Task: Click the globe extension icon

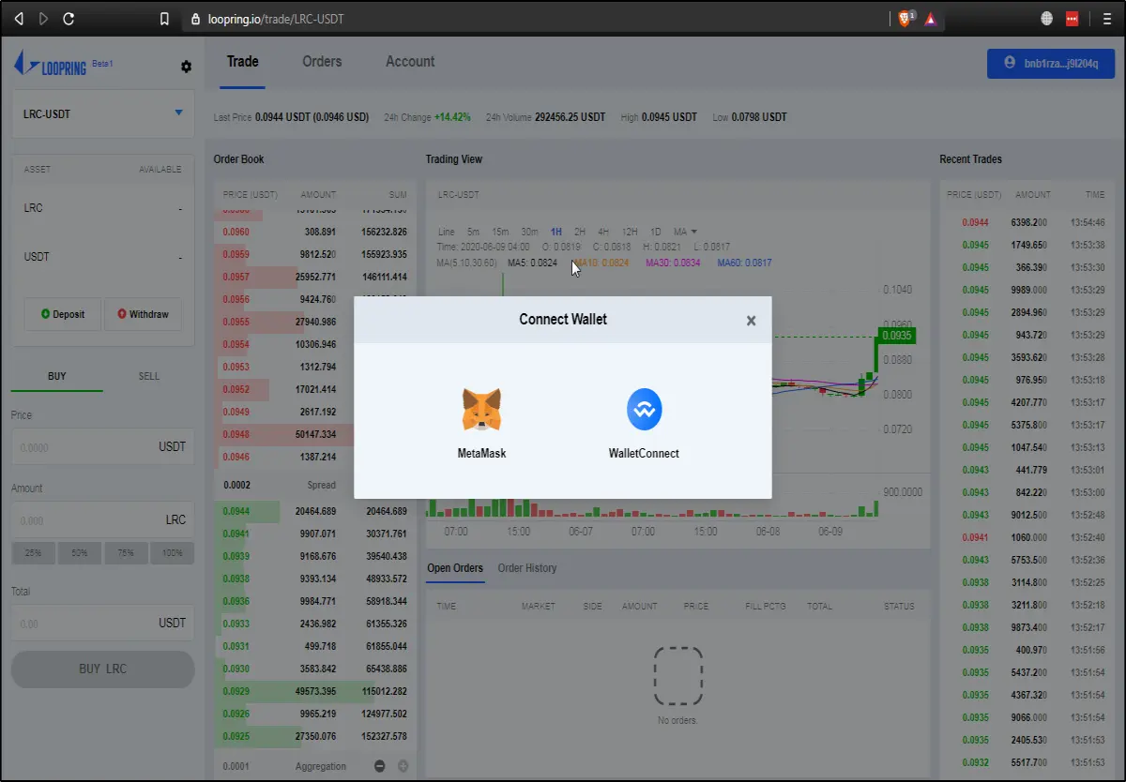Action: point(1047,18)
